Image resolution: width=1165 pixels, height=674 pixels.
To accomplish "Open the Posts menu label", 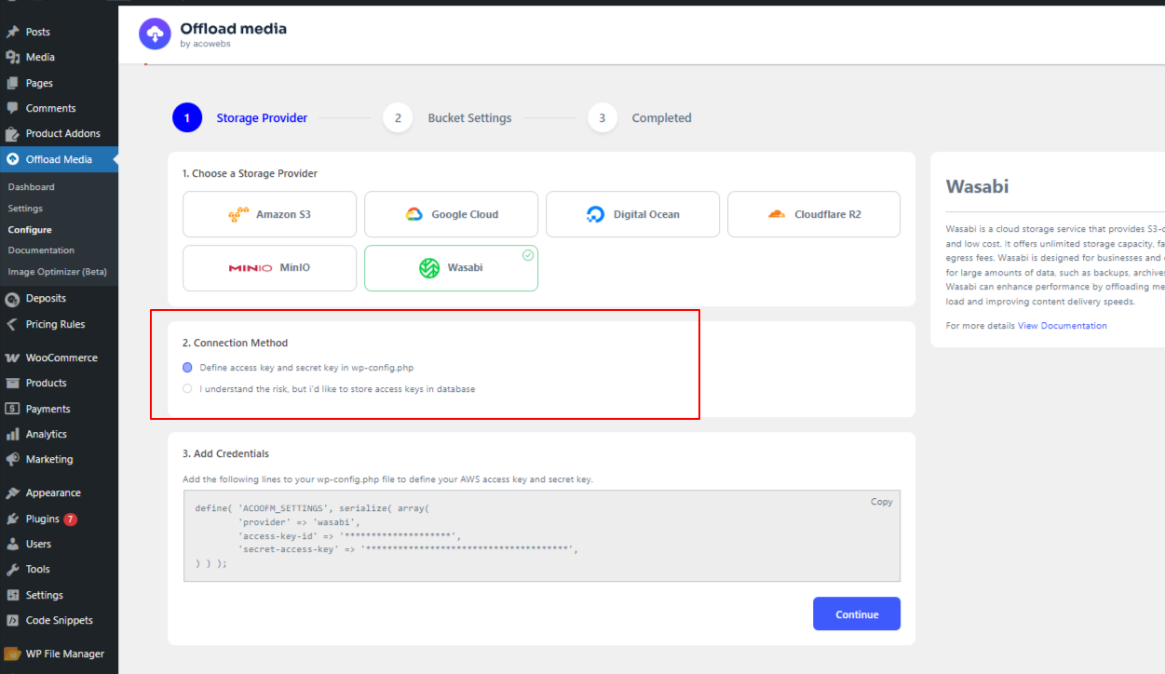I will tap(38, 32).
